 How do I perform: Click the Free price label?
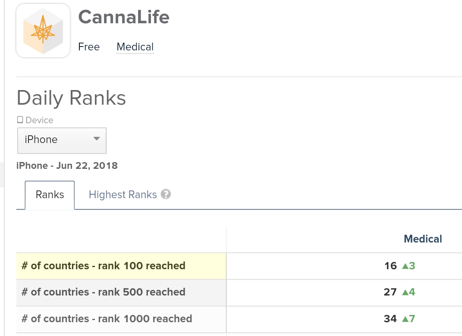[89, 47]
